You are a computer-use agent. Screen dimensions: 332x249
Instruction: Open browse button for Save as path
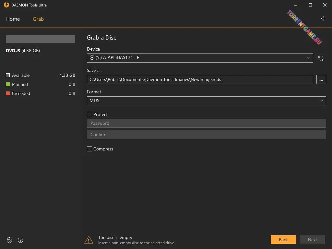pos(321,79)
